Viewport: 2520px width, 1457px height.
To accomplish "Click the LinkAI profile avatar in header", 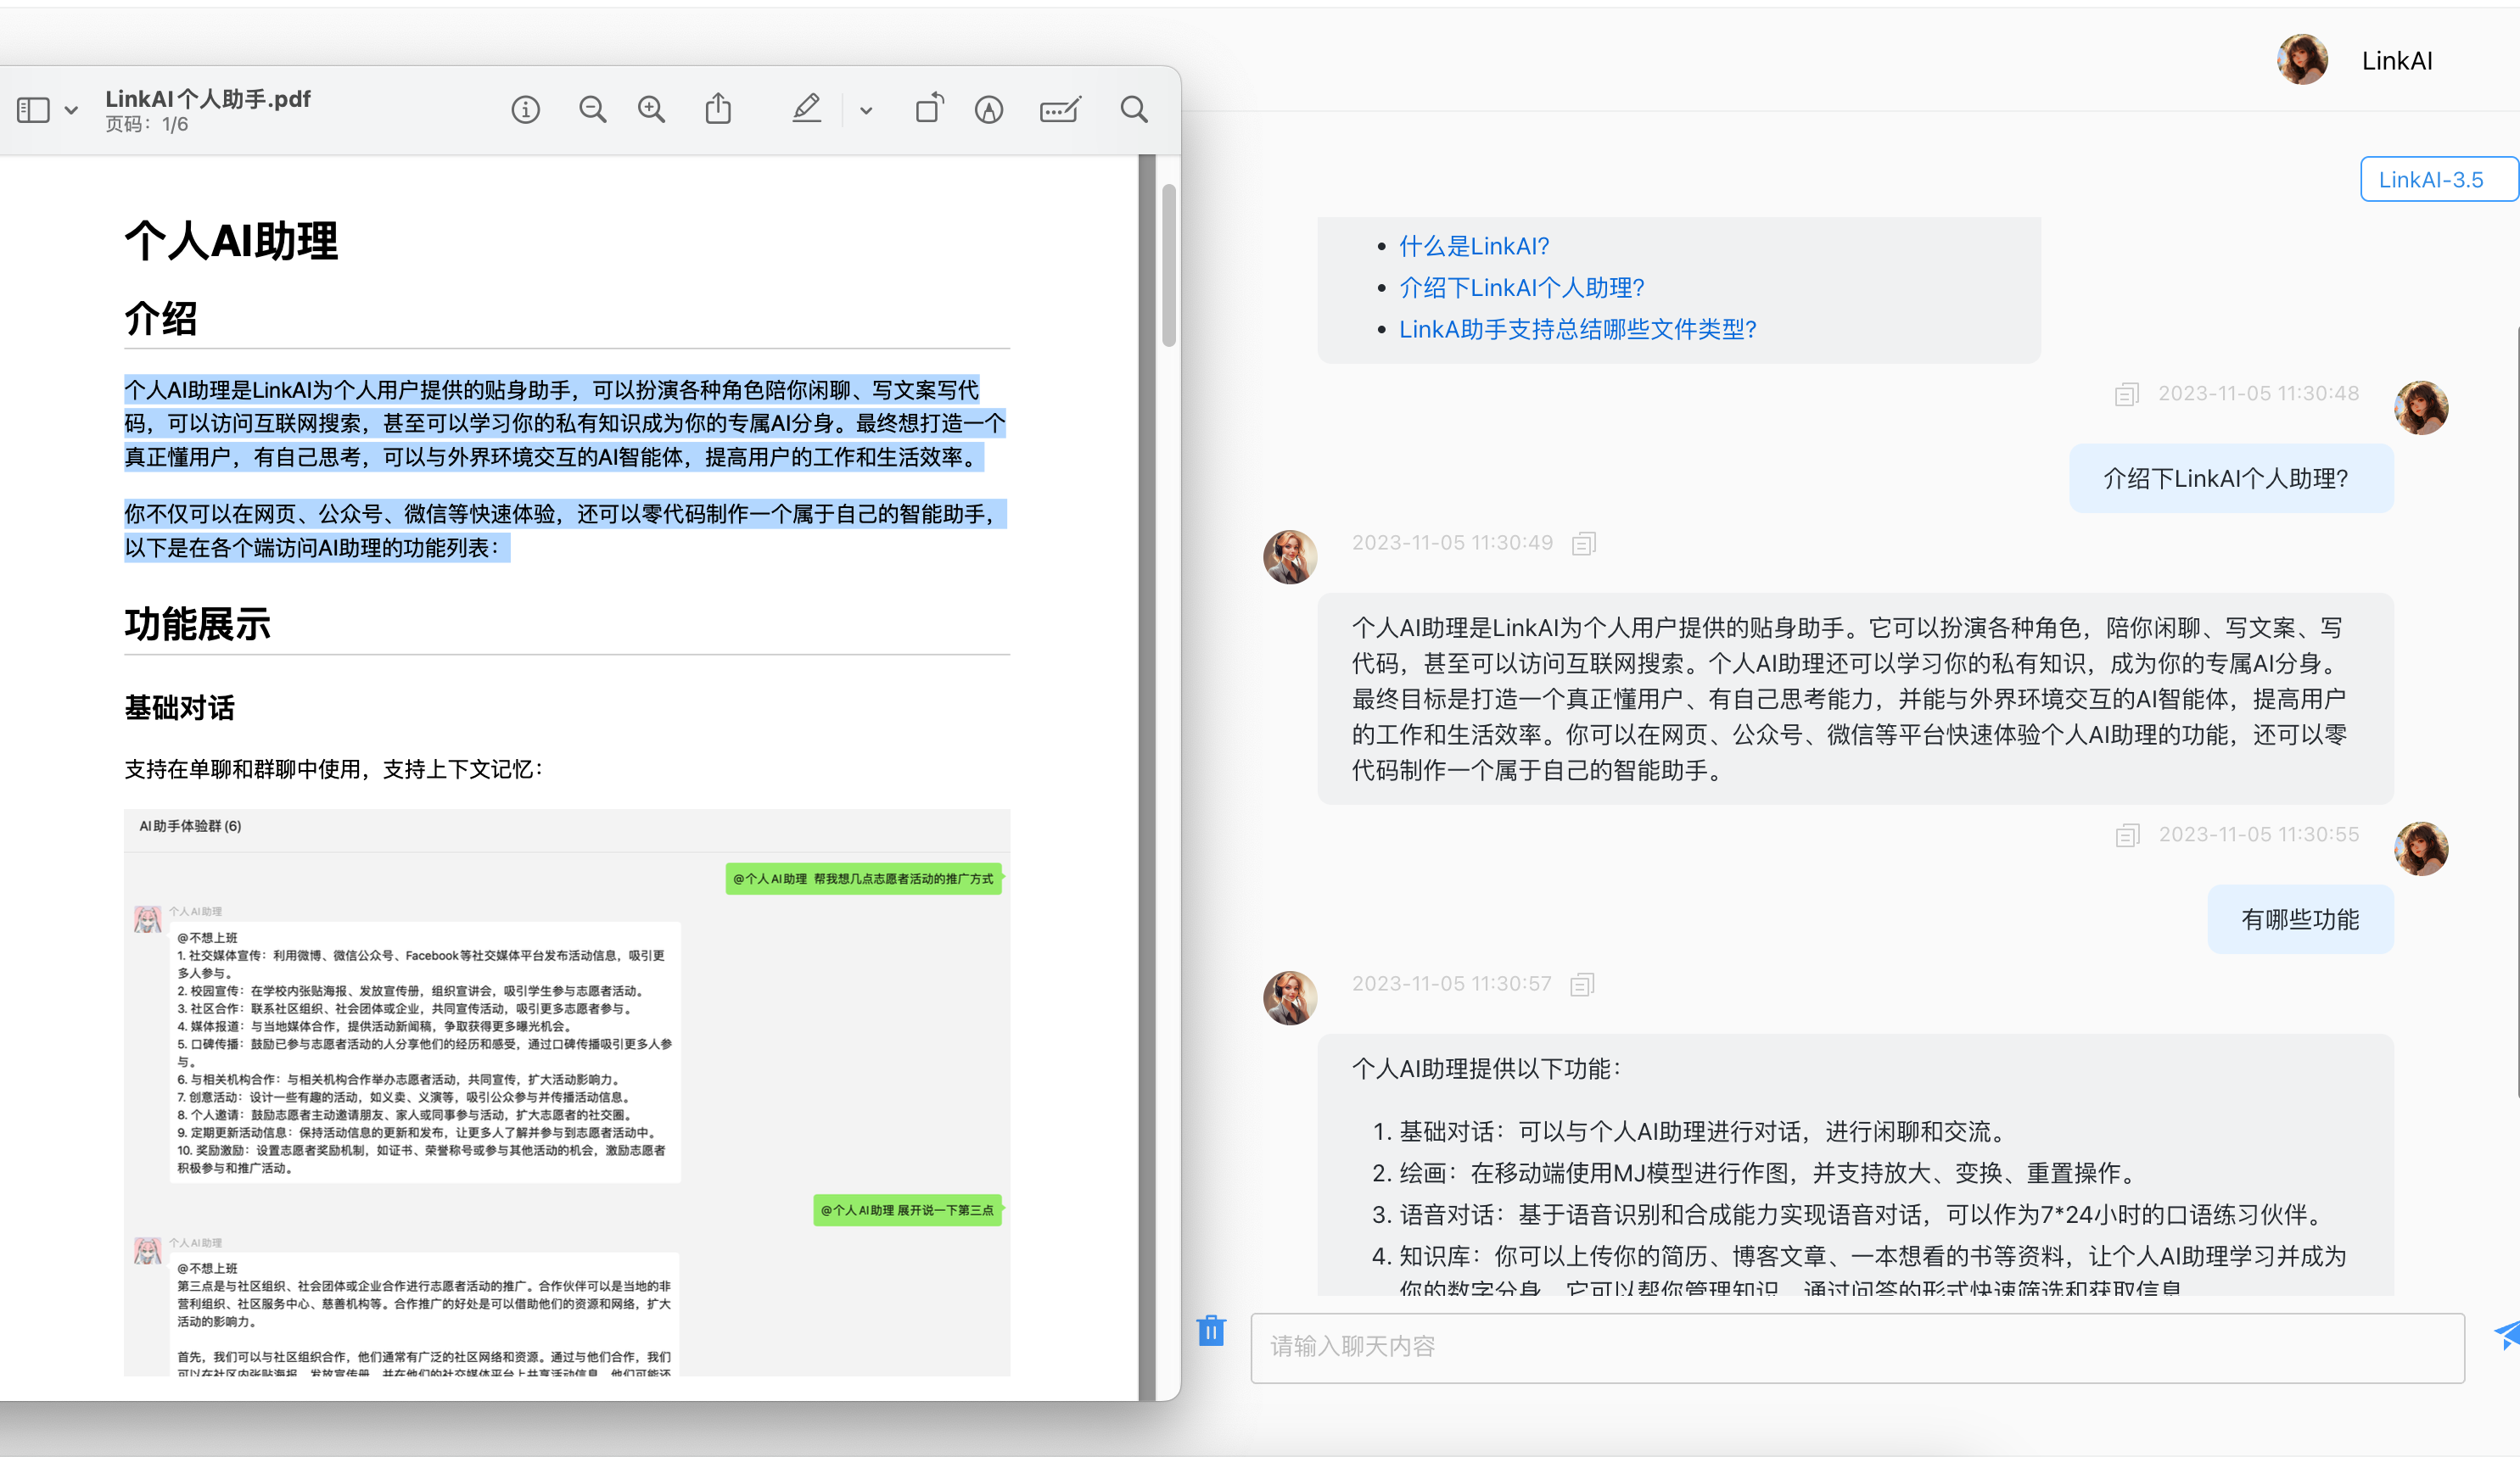I will tap(2302, 60).
